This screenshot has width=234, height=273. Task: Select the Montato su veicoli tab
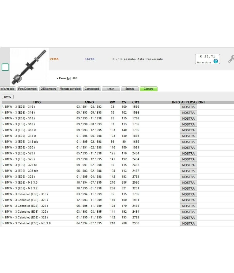70,89
